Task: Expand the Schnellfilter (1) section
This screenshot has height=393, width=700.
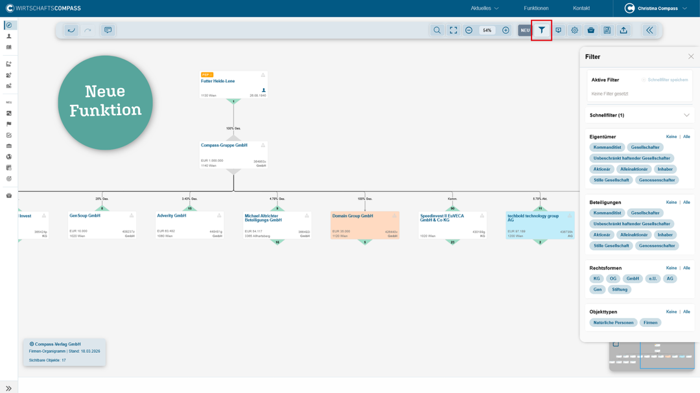Action: (686, 115)
